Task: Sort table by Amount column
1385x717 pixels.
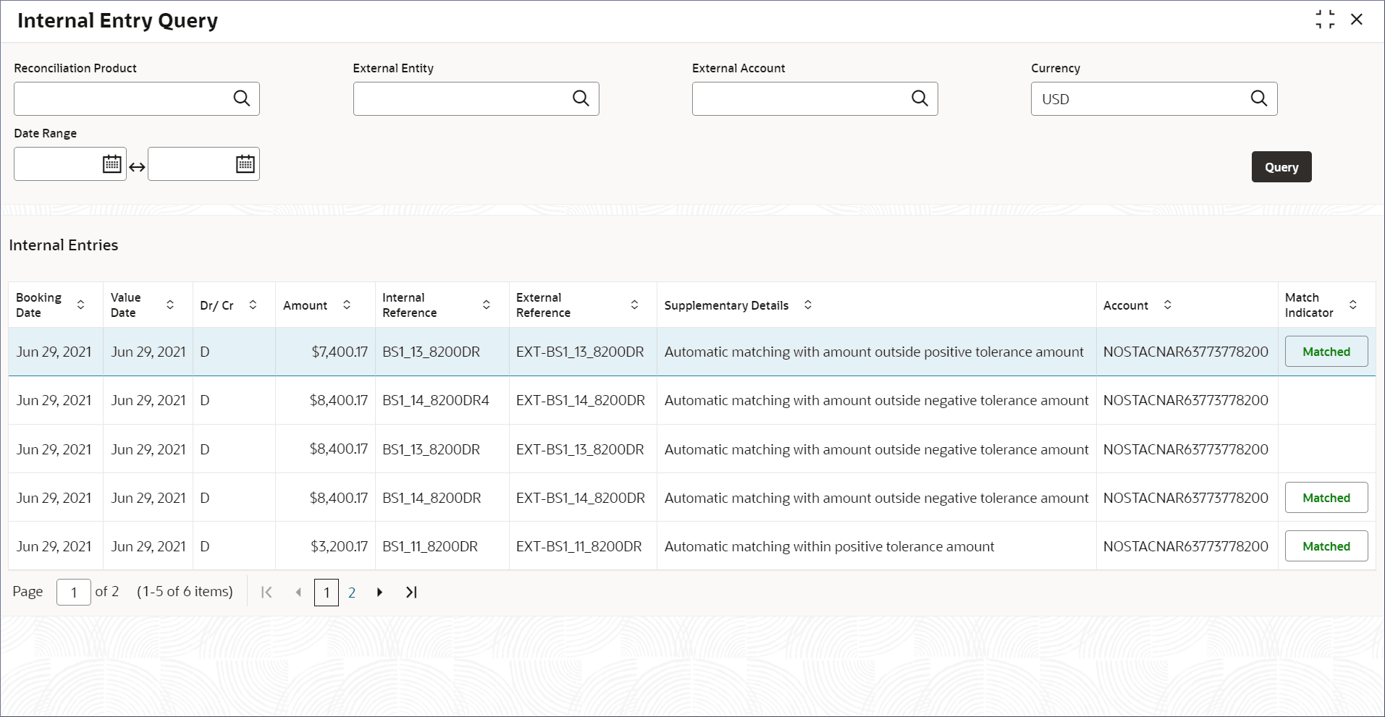Action: point(347,305)
